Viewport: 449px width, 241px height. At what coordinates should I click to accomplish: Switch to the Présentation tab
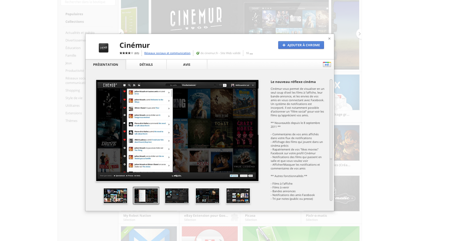[106, 64]
